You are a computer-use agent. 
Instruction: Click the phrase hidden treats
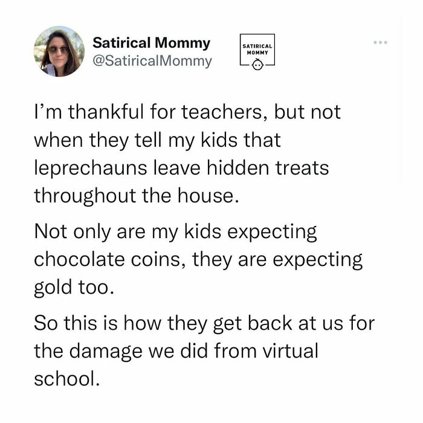click(268, 167)
